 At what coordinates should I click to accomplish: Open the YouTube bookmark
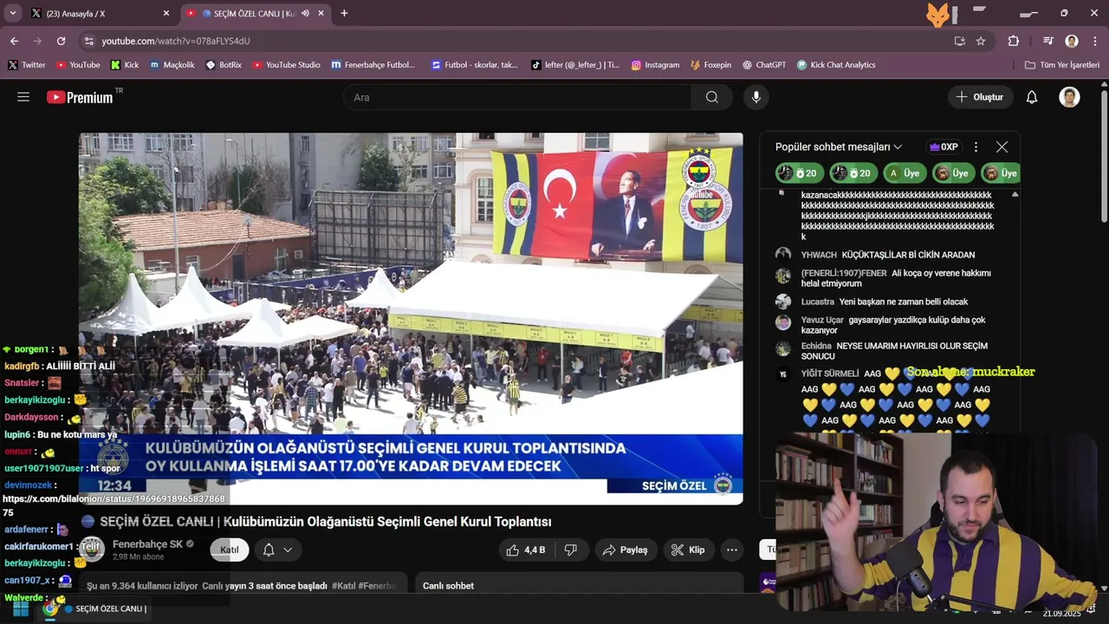point(78,65)
